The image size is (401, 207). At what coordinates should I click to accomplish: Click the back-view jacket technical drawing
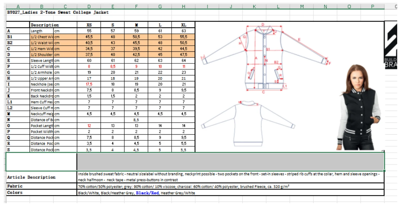pyautogui.click(x=248, y=123)
